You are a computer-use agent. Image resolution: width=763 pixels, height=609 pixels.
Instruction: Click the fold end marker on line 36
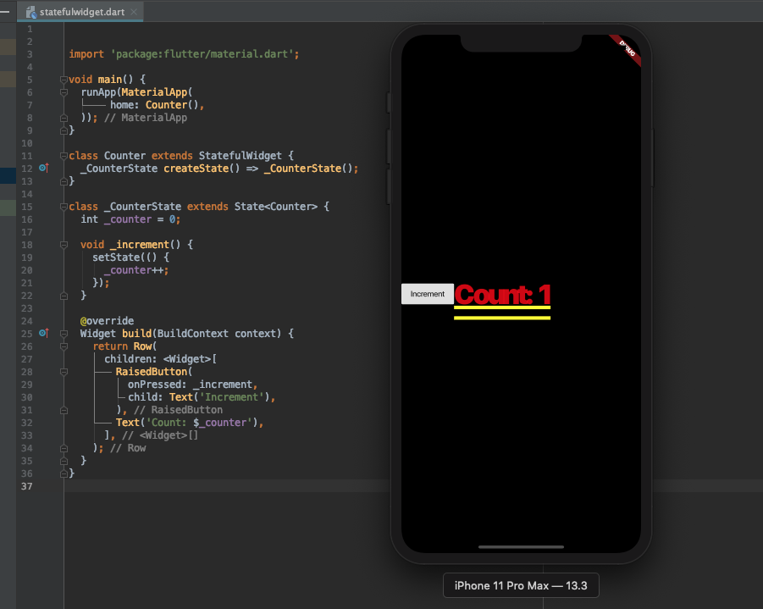point(64,473)
